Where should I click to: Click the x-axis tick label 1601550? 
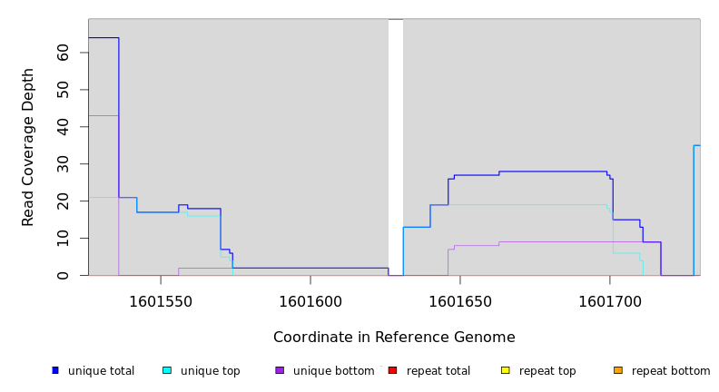(x=161, y=301)
